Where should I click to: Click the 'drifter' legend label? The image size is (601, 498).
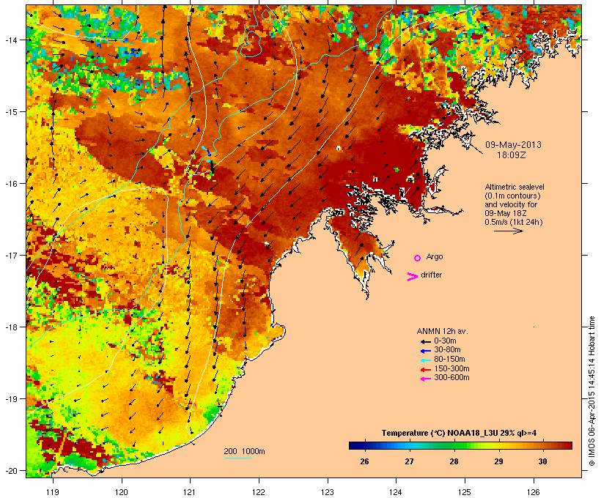[431, 275]
